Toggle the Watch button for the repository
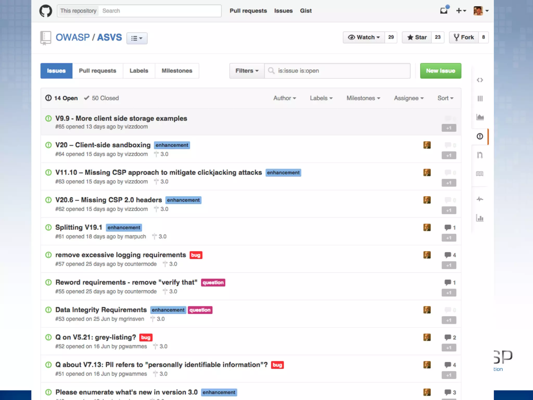Screen dimensions: 533x400 364,37
